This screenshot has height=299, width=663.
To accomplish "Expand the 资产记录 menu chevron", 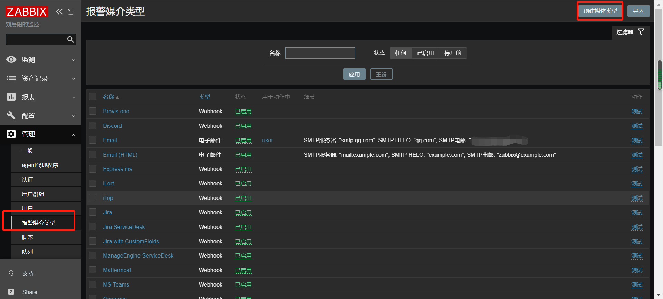I will pos(74,79).
